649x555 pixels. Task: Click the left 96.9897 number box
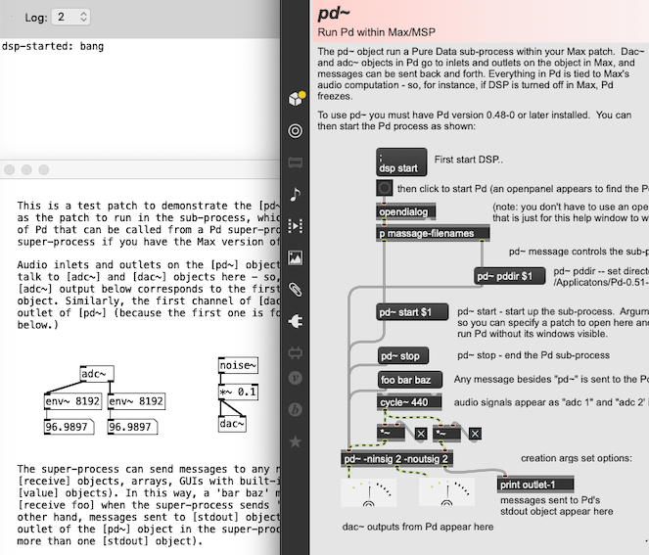pos(70,427)
